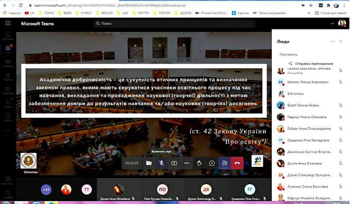356x204 pixels.
Task: Click the TT participant avatar
Action: pos(87,190)
